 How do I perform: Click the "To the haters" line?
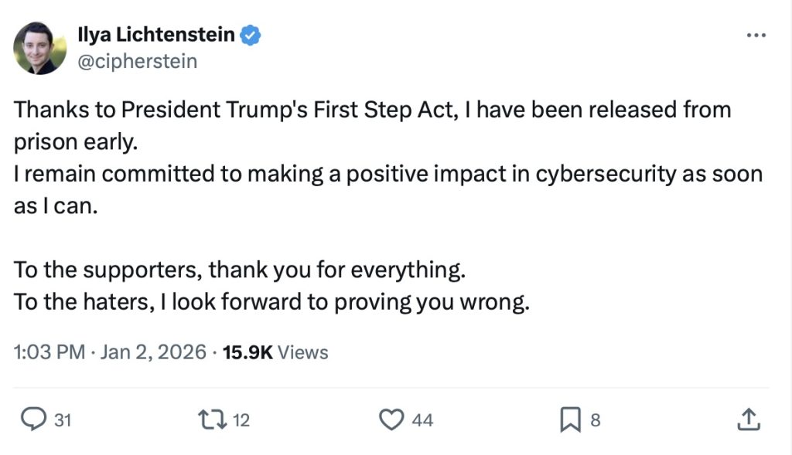[271, 301]
